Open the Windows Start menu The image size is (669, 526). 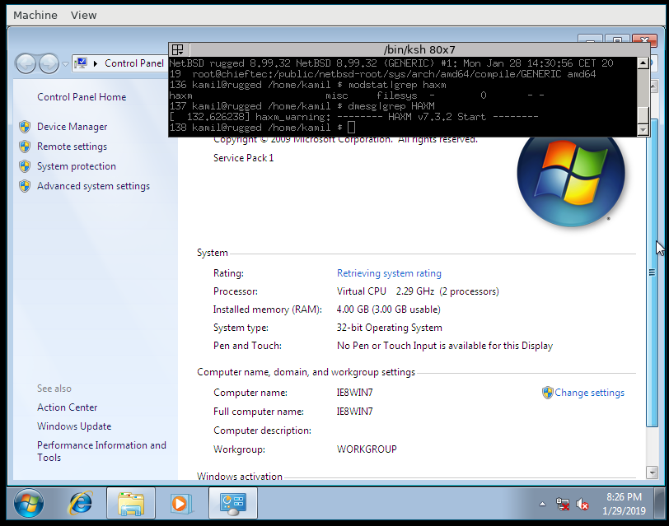[29, 503]
